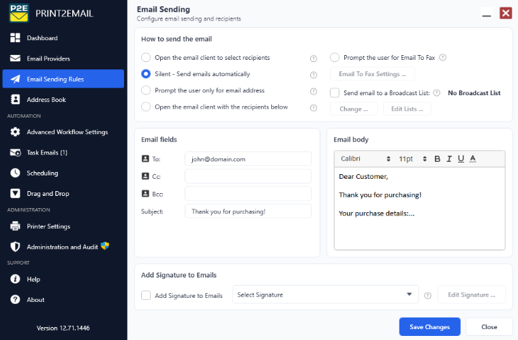Open Administration and Audit

pyautogui.click(x=63, y=247)
